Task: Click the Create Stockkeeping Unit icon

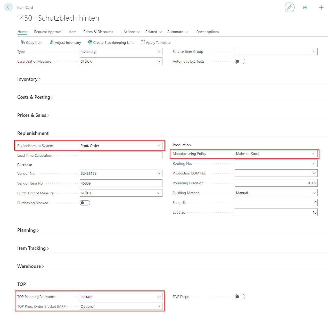Action: click(x=90, y=43)
